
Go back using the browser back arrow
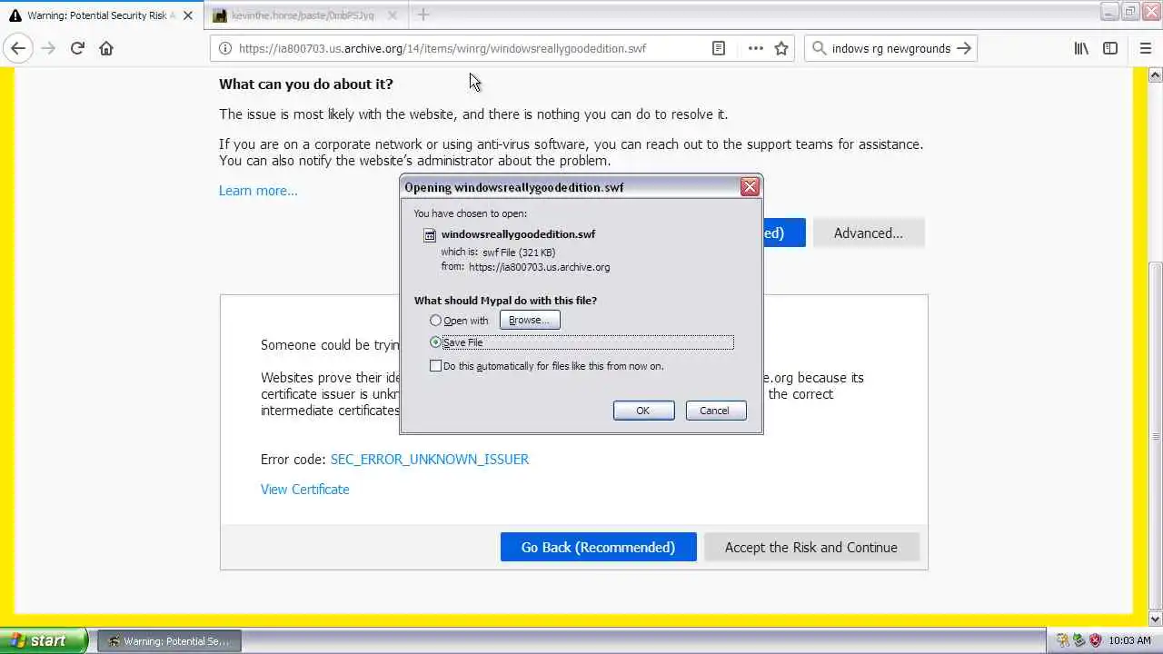(x=18, y=48)
